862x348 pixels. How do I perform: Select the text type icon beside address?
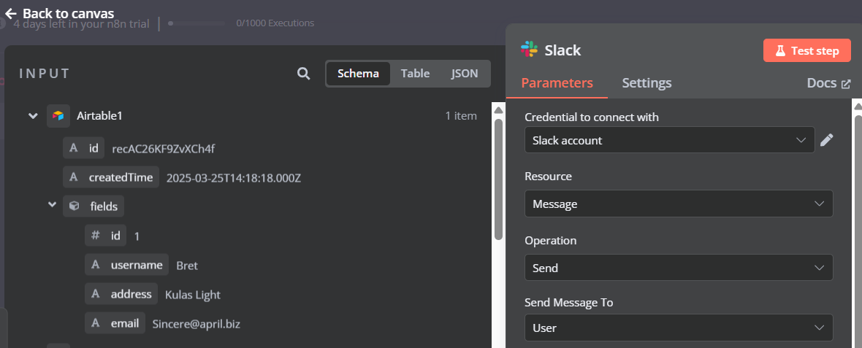pyautogui.click(x=96, y=294)
